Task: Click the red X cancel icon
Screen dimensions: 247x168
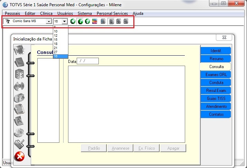Action: [x=19, y=156]
